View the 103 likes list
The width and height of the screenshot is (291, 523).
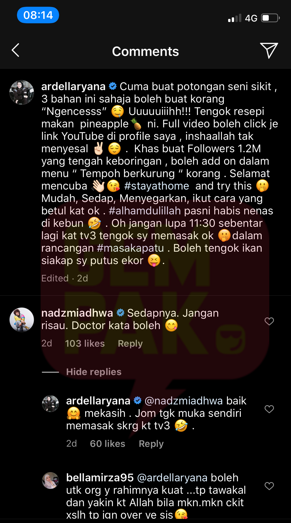[85, 343]
